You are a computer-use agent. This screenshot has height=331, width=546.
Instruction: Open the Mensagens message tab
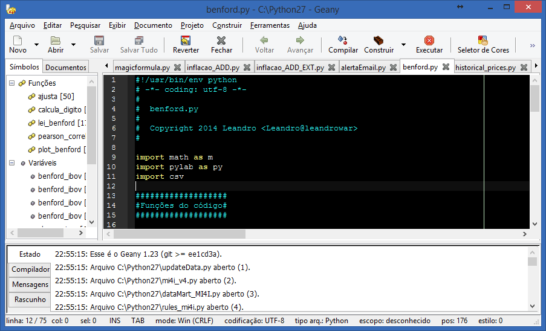tap(30, 284)
